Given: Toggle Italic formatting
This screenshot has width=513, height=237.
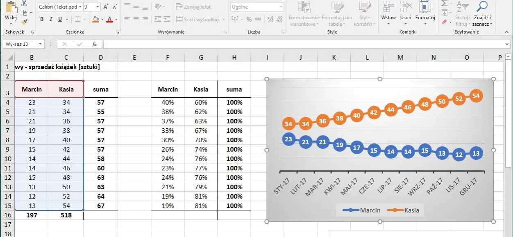Looking at the screenshot, I should [51, 19].
